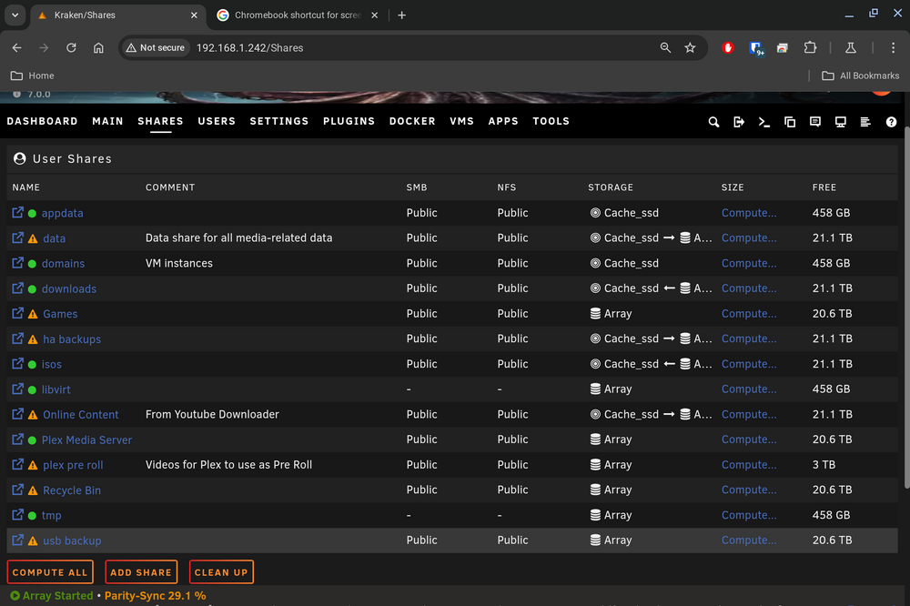Screen dimensions: 910x606
Task: Browse the data share via its open icon
Action: (18, 237)
